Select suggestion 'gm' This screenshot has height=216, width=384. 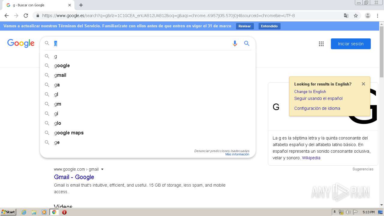coord(148,104)
